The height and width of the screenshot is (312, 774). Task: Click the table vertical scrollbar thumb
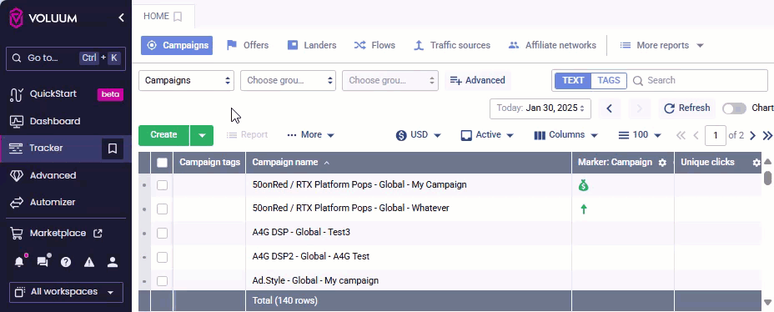click(x=767, y=178)
